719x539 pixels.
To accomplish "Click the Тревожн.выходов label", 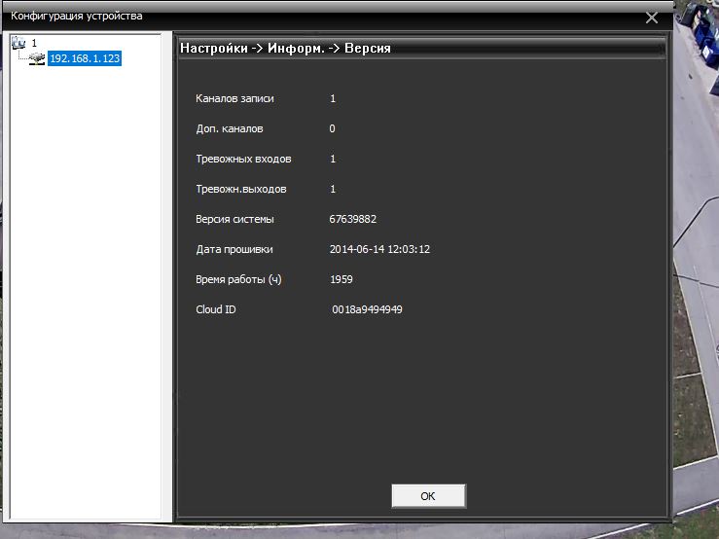I will [x=240, y=189].
